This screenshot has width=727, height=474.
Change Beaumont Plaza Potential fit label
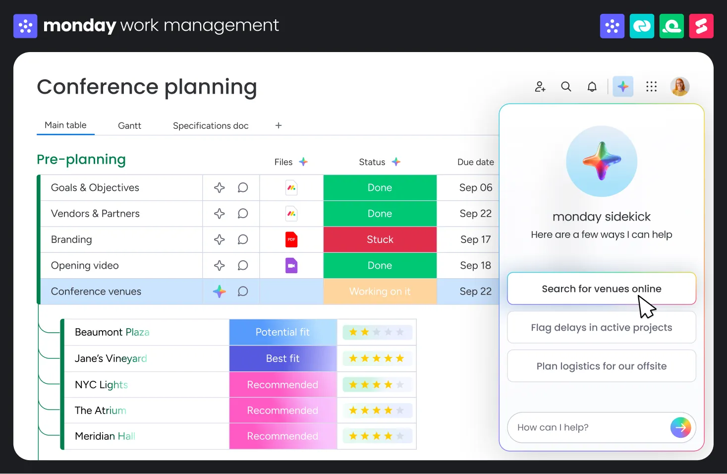283,332
